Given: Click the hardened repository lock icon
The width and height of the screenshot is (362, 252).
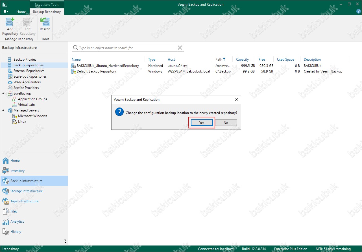Looking at the screenshot, I should [73, 66].
